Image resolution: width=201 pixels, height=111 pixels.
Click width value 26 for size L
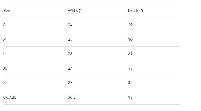pyautogui.click(x=70, y=54)
